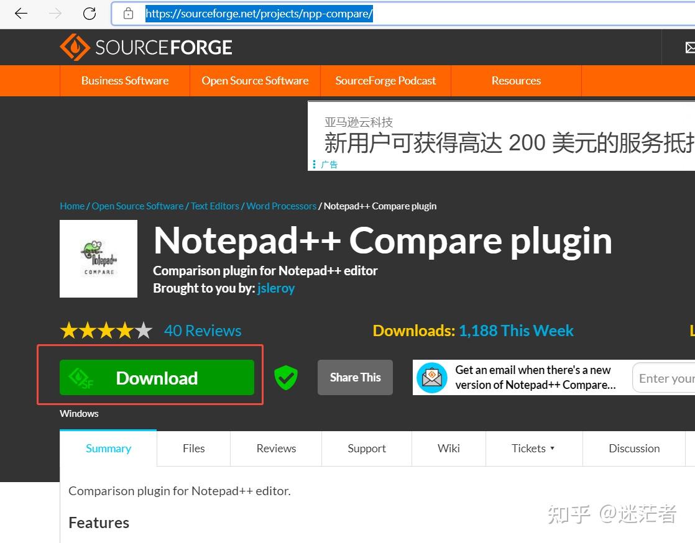Viewport: 695px width, 543px height.
Task: Click the SourceForge logo
Action: pyautogui.click(x=146, y=47)
